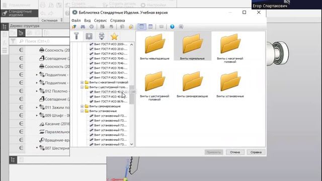Select the Стандартные изделия tab
Viewport: 322px width, 181px height.
pyautogui.click(x=19, y=13)
